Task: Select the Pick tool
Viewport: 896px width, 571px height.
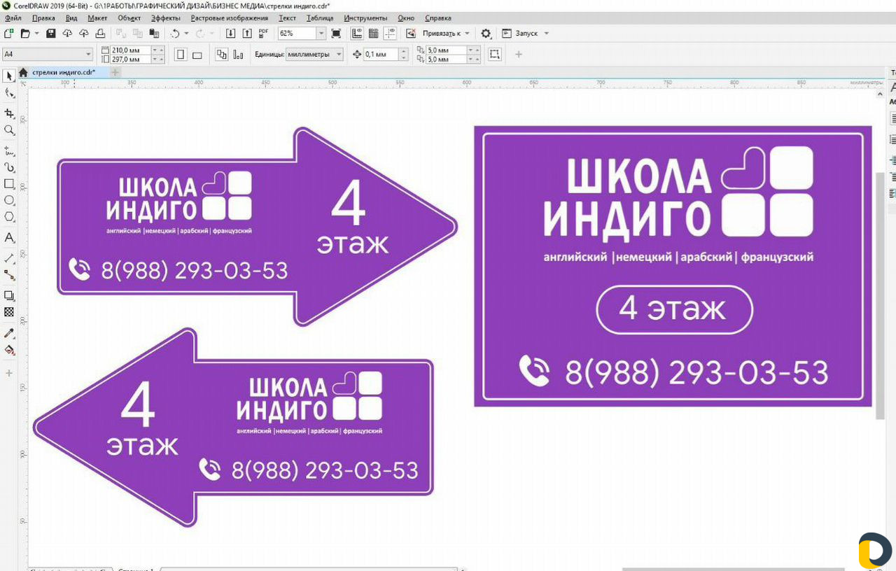Action: tap(10, 76)
